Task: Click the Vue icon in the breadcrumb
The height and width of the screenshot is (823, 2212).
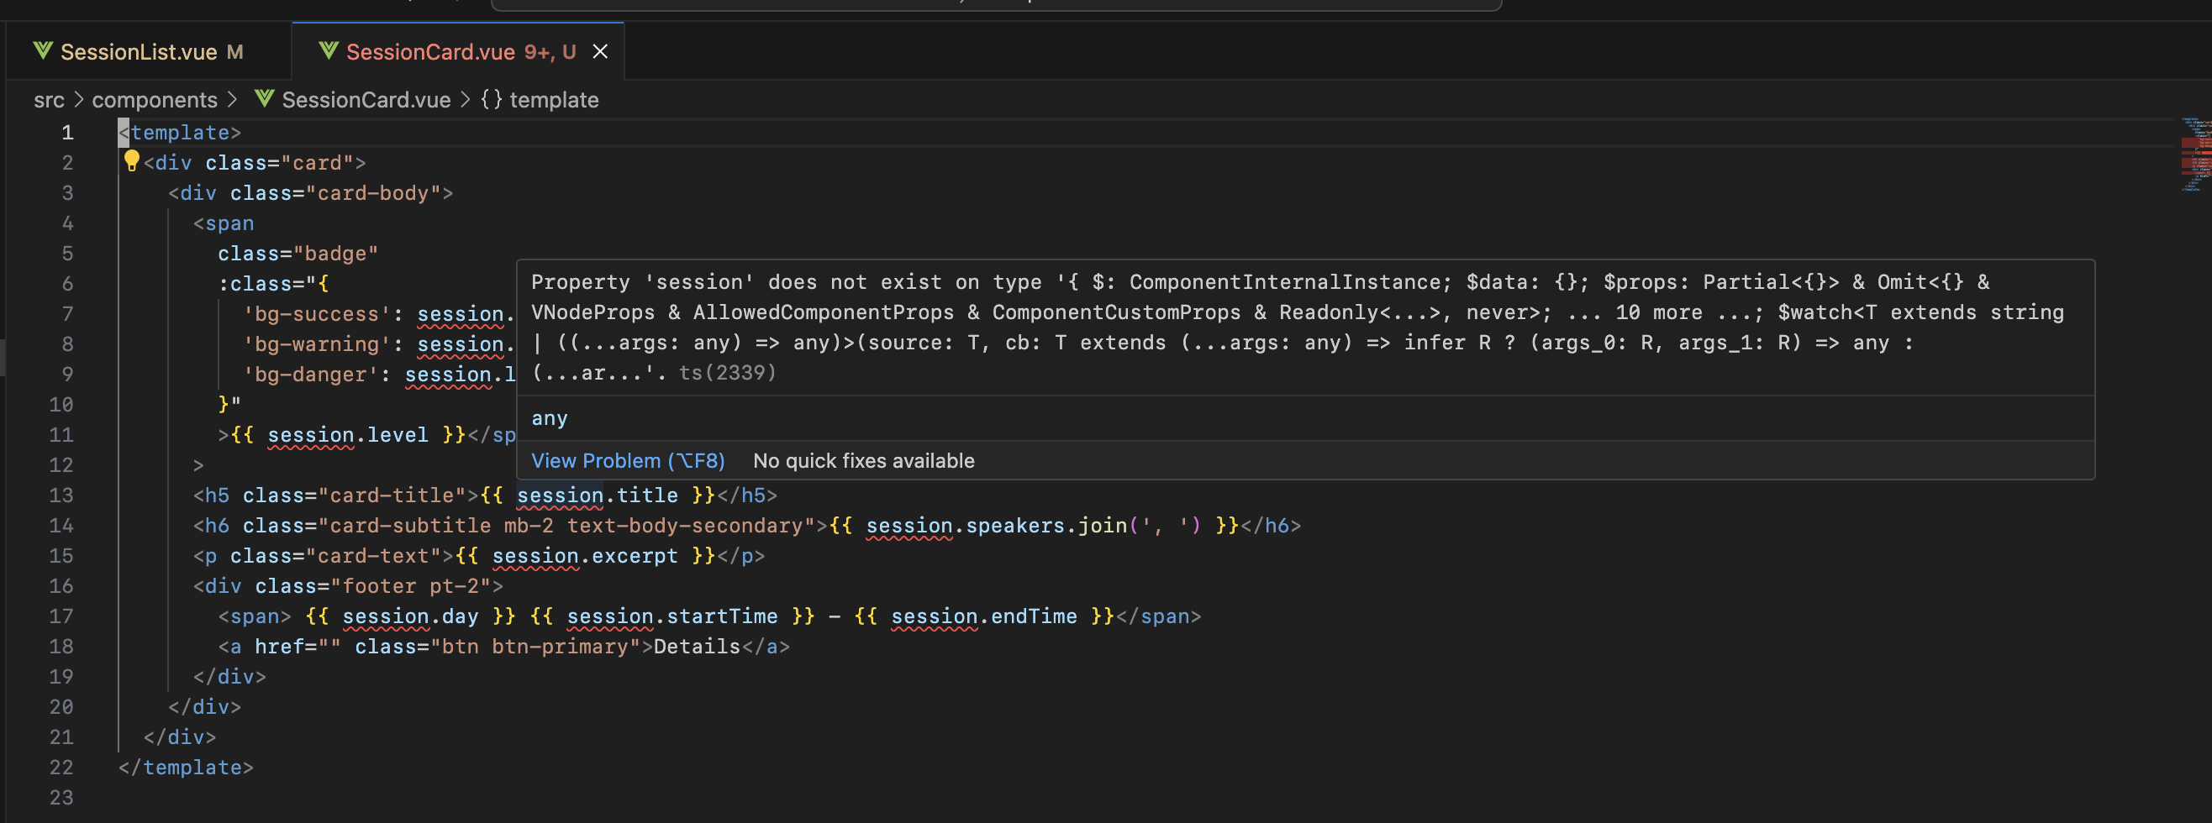Action: tap(265, 100)
